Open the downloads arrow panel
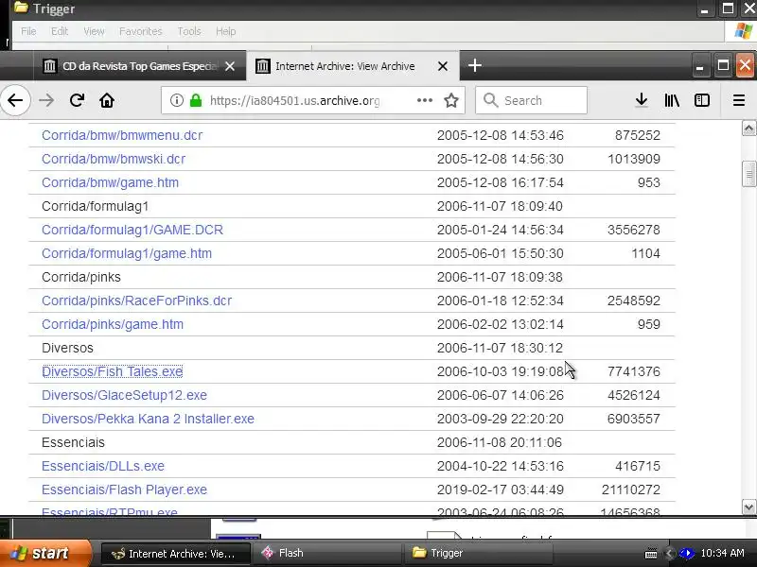 click(x=642, y=100)
